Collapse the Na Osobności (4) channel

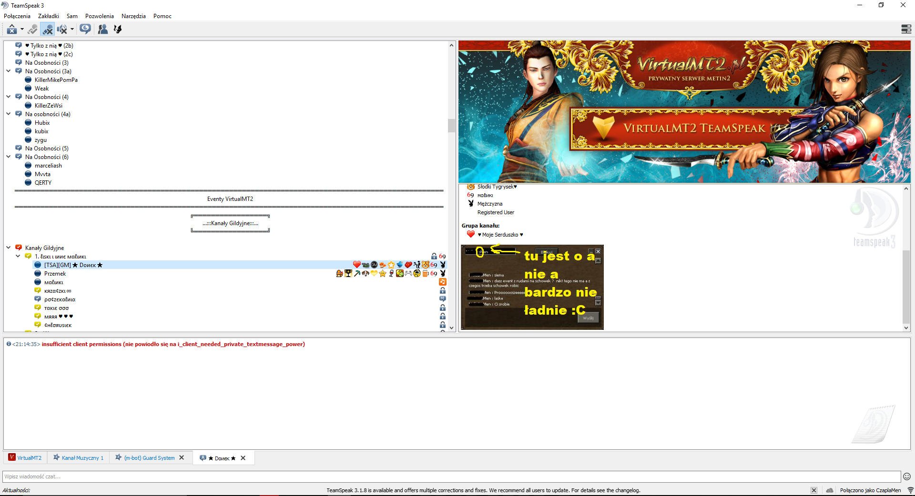click(x=9, y=97)
